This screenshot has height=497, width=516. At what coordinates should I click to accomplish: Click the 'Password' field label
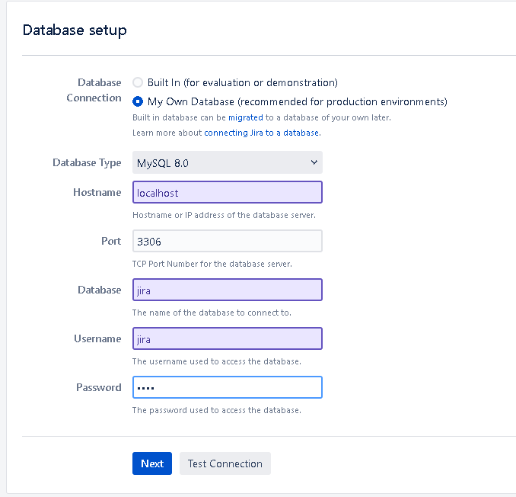tap(98, 387)
